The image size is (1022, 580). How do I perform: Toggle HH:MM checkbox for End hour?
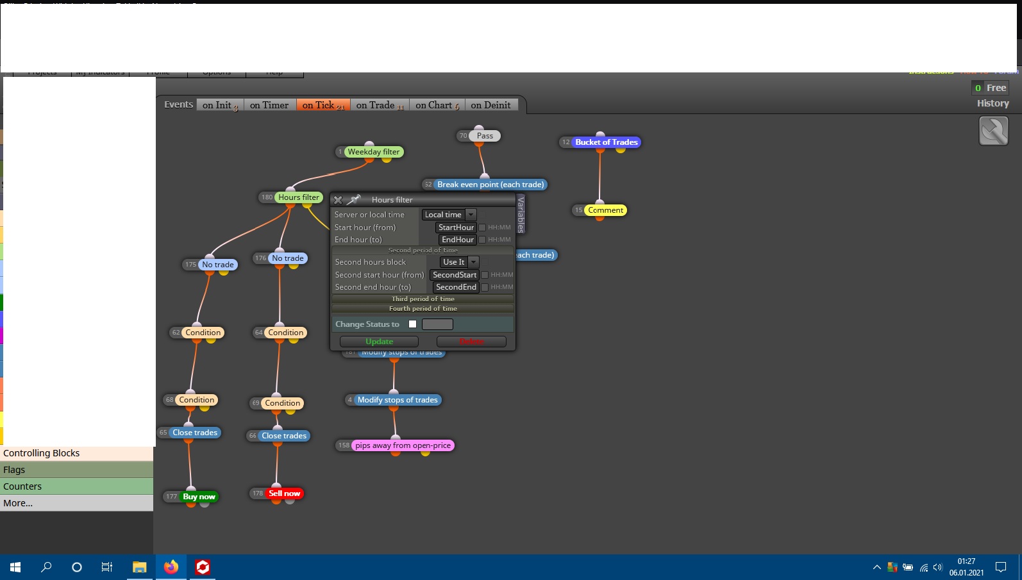pyautogui.click(x=482, y=240)
